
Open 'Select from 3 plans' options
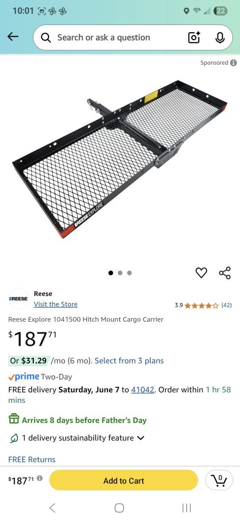coord(129,360)
